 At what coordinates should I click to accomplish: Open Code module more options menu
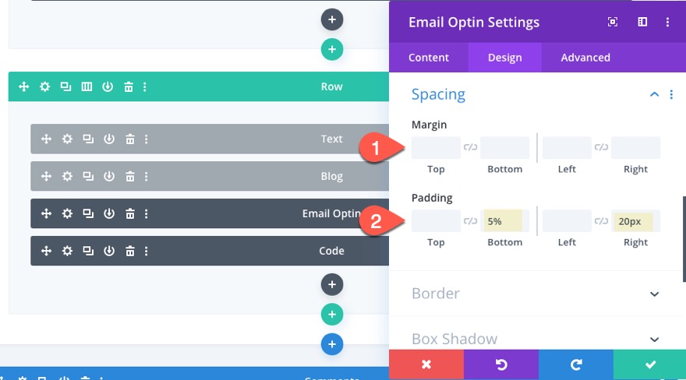click(146, 252)
